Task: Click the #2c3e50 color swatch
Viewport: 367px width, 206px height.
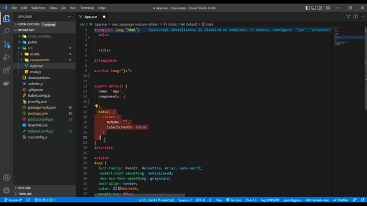Action: (x=119, y=188)
